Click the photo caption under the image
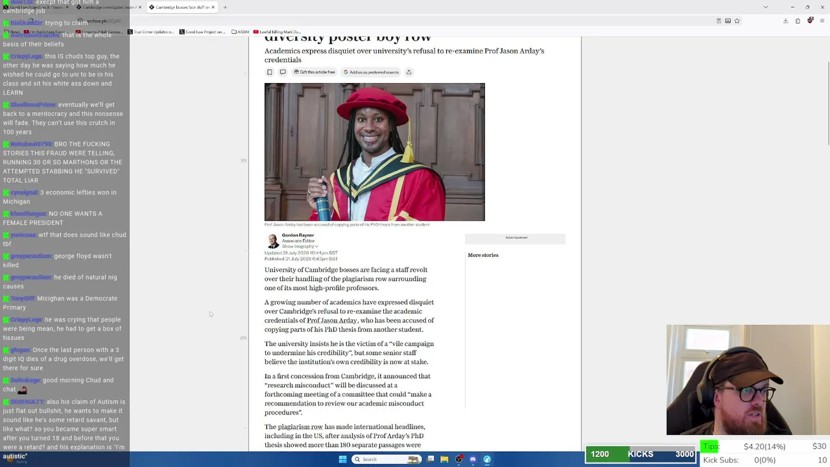The width and height of the screenshot is (830, 467). pyautogui.click(x=347, y=224)
